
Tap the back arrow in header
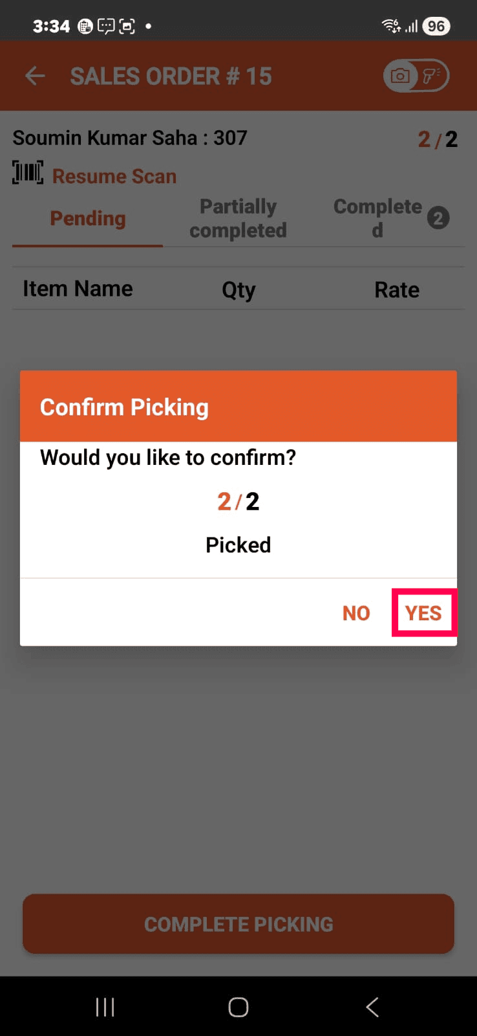[35, 76]
